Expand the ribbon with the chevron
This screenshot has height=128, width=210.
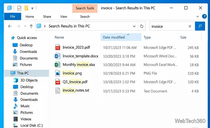coord(198,16)
